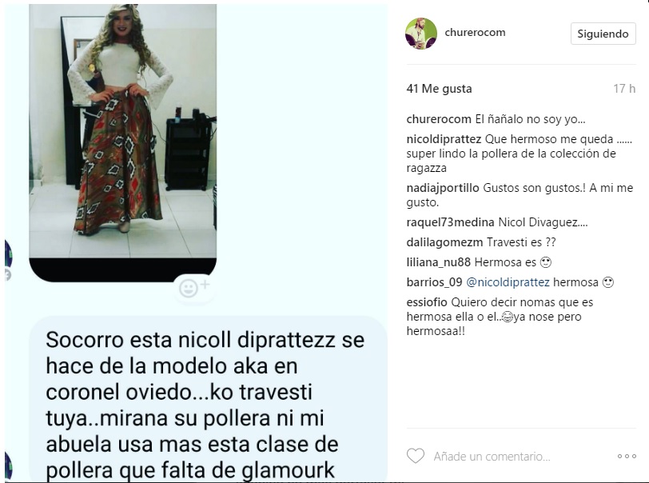Open churerocom name in caption line

pos(439,119)
